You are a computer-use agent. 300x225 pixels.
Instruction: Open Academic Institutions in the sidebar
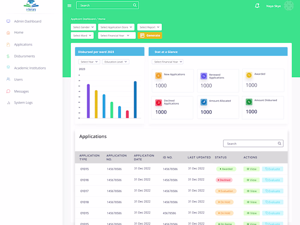pos(30,68)
